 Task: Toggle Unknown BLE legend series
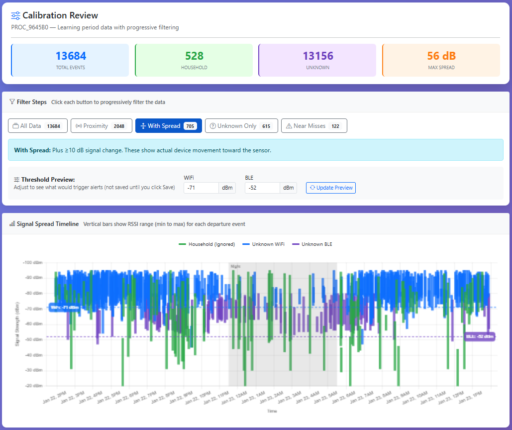tap(311, 244)
